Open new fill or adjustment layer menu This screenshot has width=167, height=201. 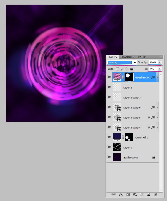pos(135,194)
